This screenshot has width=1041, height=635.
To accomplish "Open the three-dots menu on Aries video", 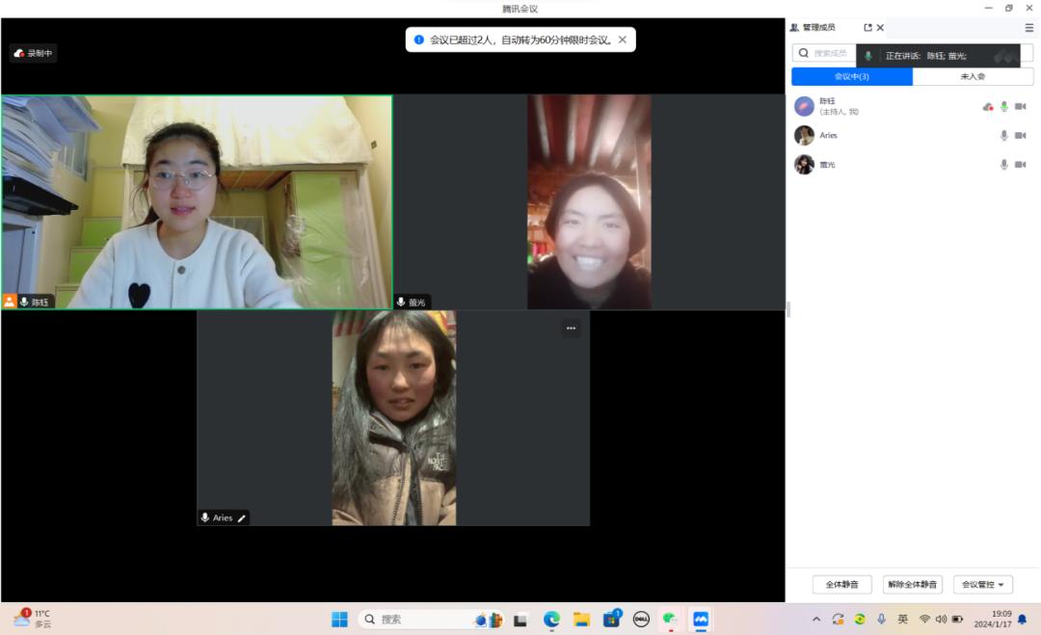I will [x=571, y=329].
